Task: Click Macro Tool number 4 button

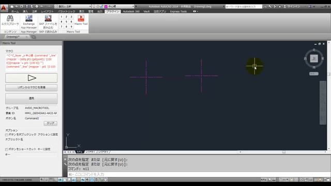Action: [61, 22]
